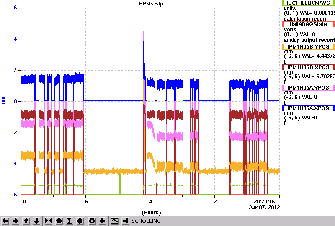Click the 4 y-axis tick label

point(15,39)
